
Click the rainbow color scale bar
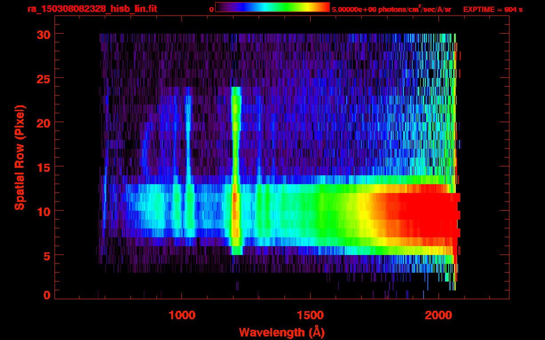point(272,7)
